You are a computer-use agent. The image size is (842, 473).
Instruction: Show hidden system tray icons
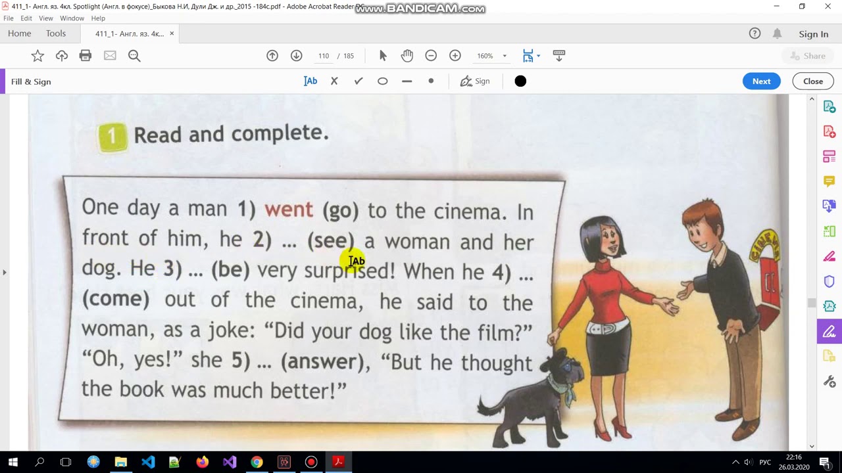[x=735, y=462]
